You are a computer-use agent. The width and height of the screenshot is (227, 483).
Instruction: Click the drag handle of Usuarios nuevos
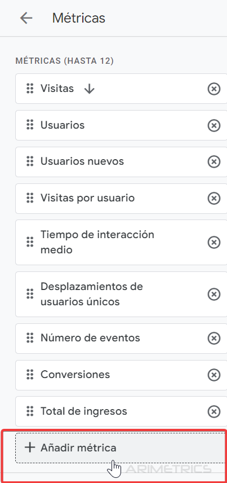(x=30, y=161)
